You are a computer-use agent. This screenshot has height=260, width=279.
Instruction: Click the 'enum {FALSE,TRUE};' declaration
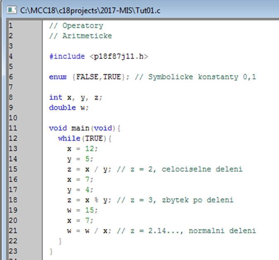[89, 77]
